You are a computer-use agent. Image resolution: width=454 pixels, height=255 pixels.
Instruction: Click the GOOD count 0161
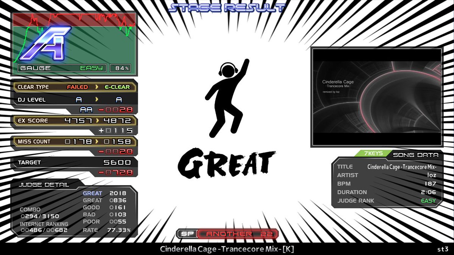(x=118, y=207)
